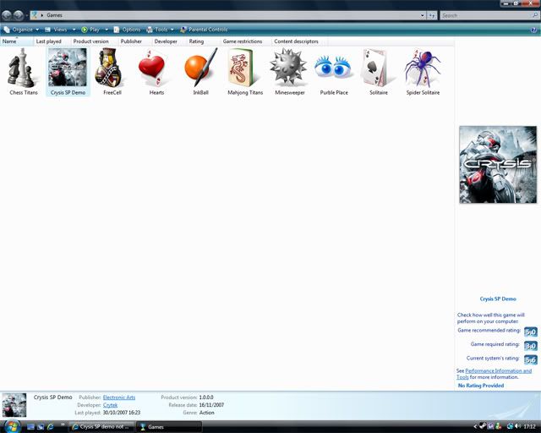The width and height of the screenshot is (541, 433).
Task: Open the Play dropdown arrow
Action: (107, 30)
